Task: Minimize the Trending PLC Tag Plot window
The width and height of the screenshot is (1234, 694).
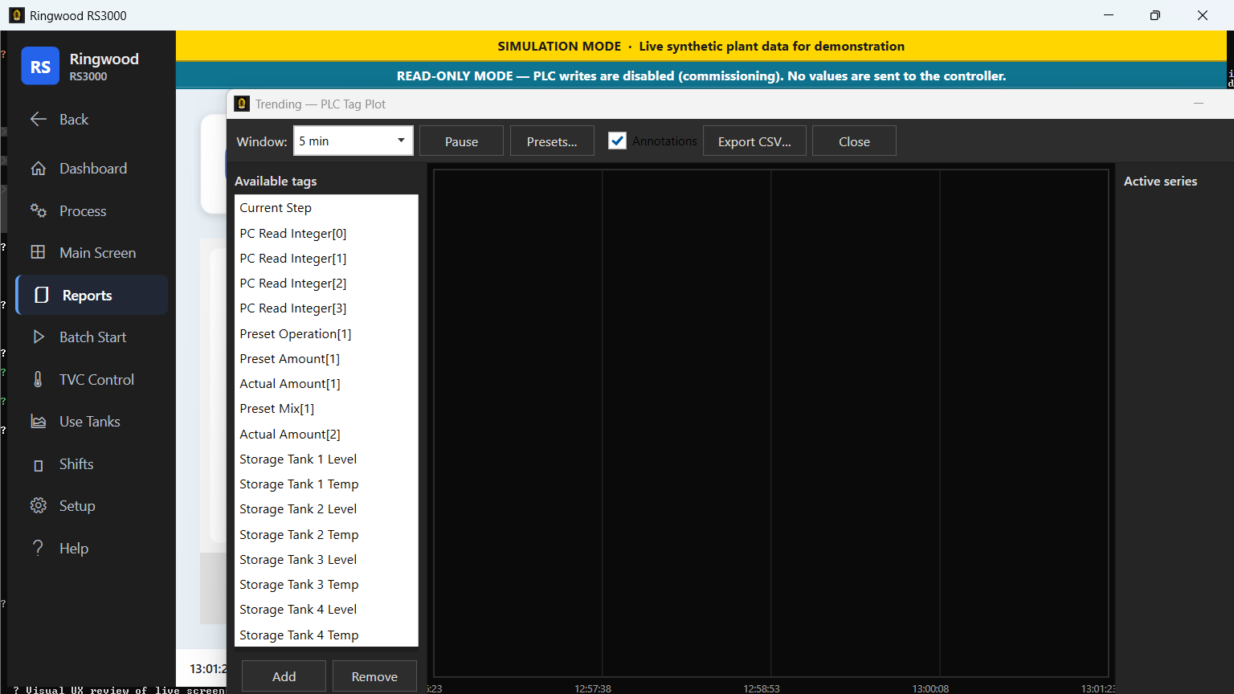Action: click(1199, 104)
